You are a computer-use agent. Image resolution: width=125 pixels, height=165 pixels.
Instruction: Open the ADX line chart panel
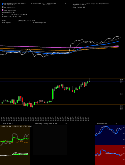(x=15, y=135)
